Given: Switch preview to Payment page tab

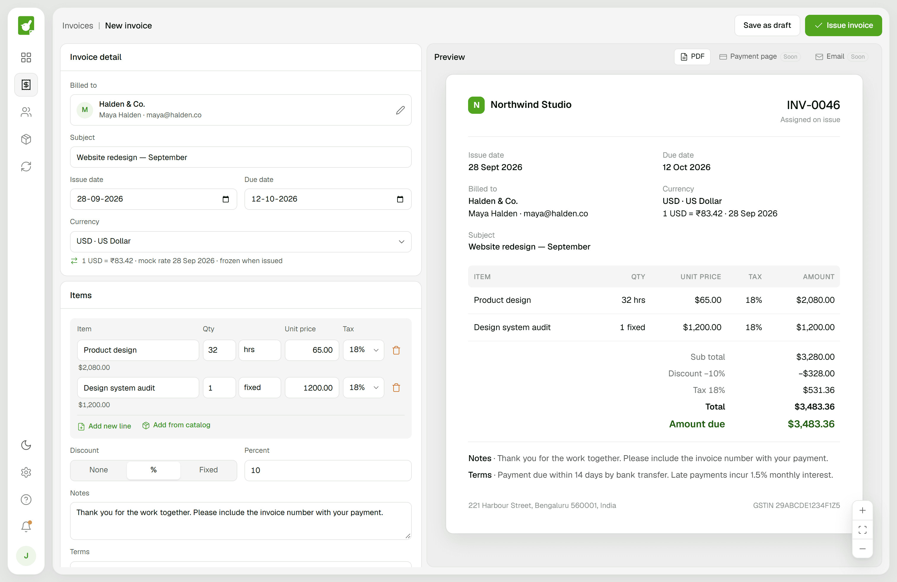Looking at the screenshot, I should tap(759, 57).
